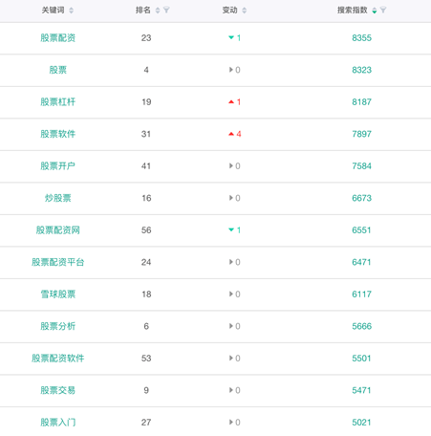Click search index 5021
Screen dimensions: 431x436
[362, 423]
